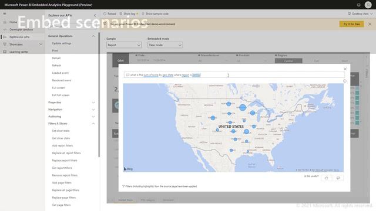Viewport: 376px width, 211px height.
Task: Select Add report filters item
Action: (x=62, y=146)
